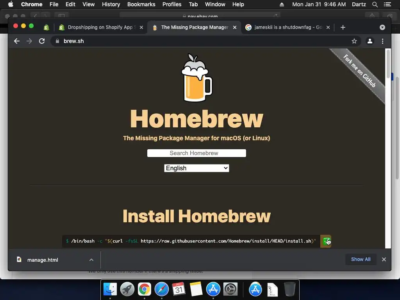Click the install.sh command text

click(x=191, y=241)
